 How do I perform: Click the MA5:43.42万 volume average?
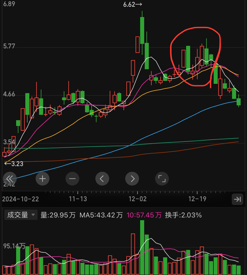pos(101,215)
